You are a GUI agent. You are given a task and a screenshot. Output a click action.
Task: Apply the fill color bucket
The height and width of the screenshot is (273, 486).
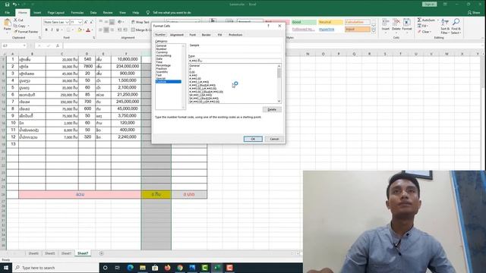[79, 30]
